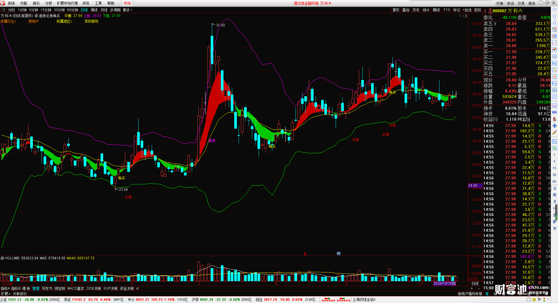Click the double-line wave indicator icon in sidebar
Screen dimensions: 558x303
(x=555, y=106)
